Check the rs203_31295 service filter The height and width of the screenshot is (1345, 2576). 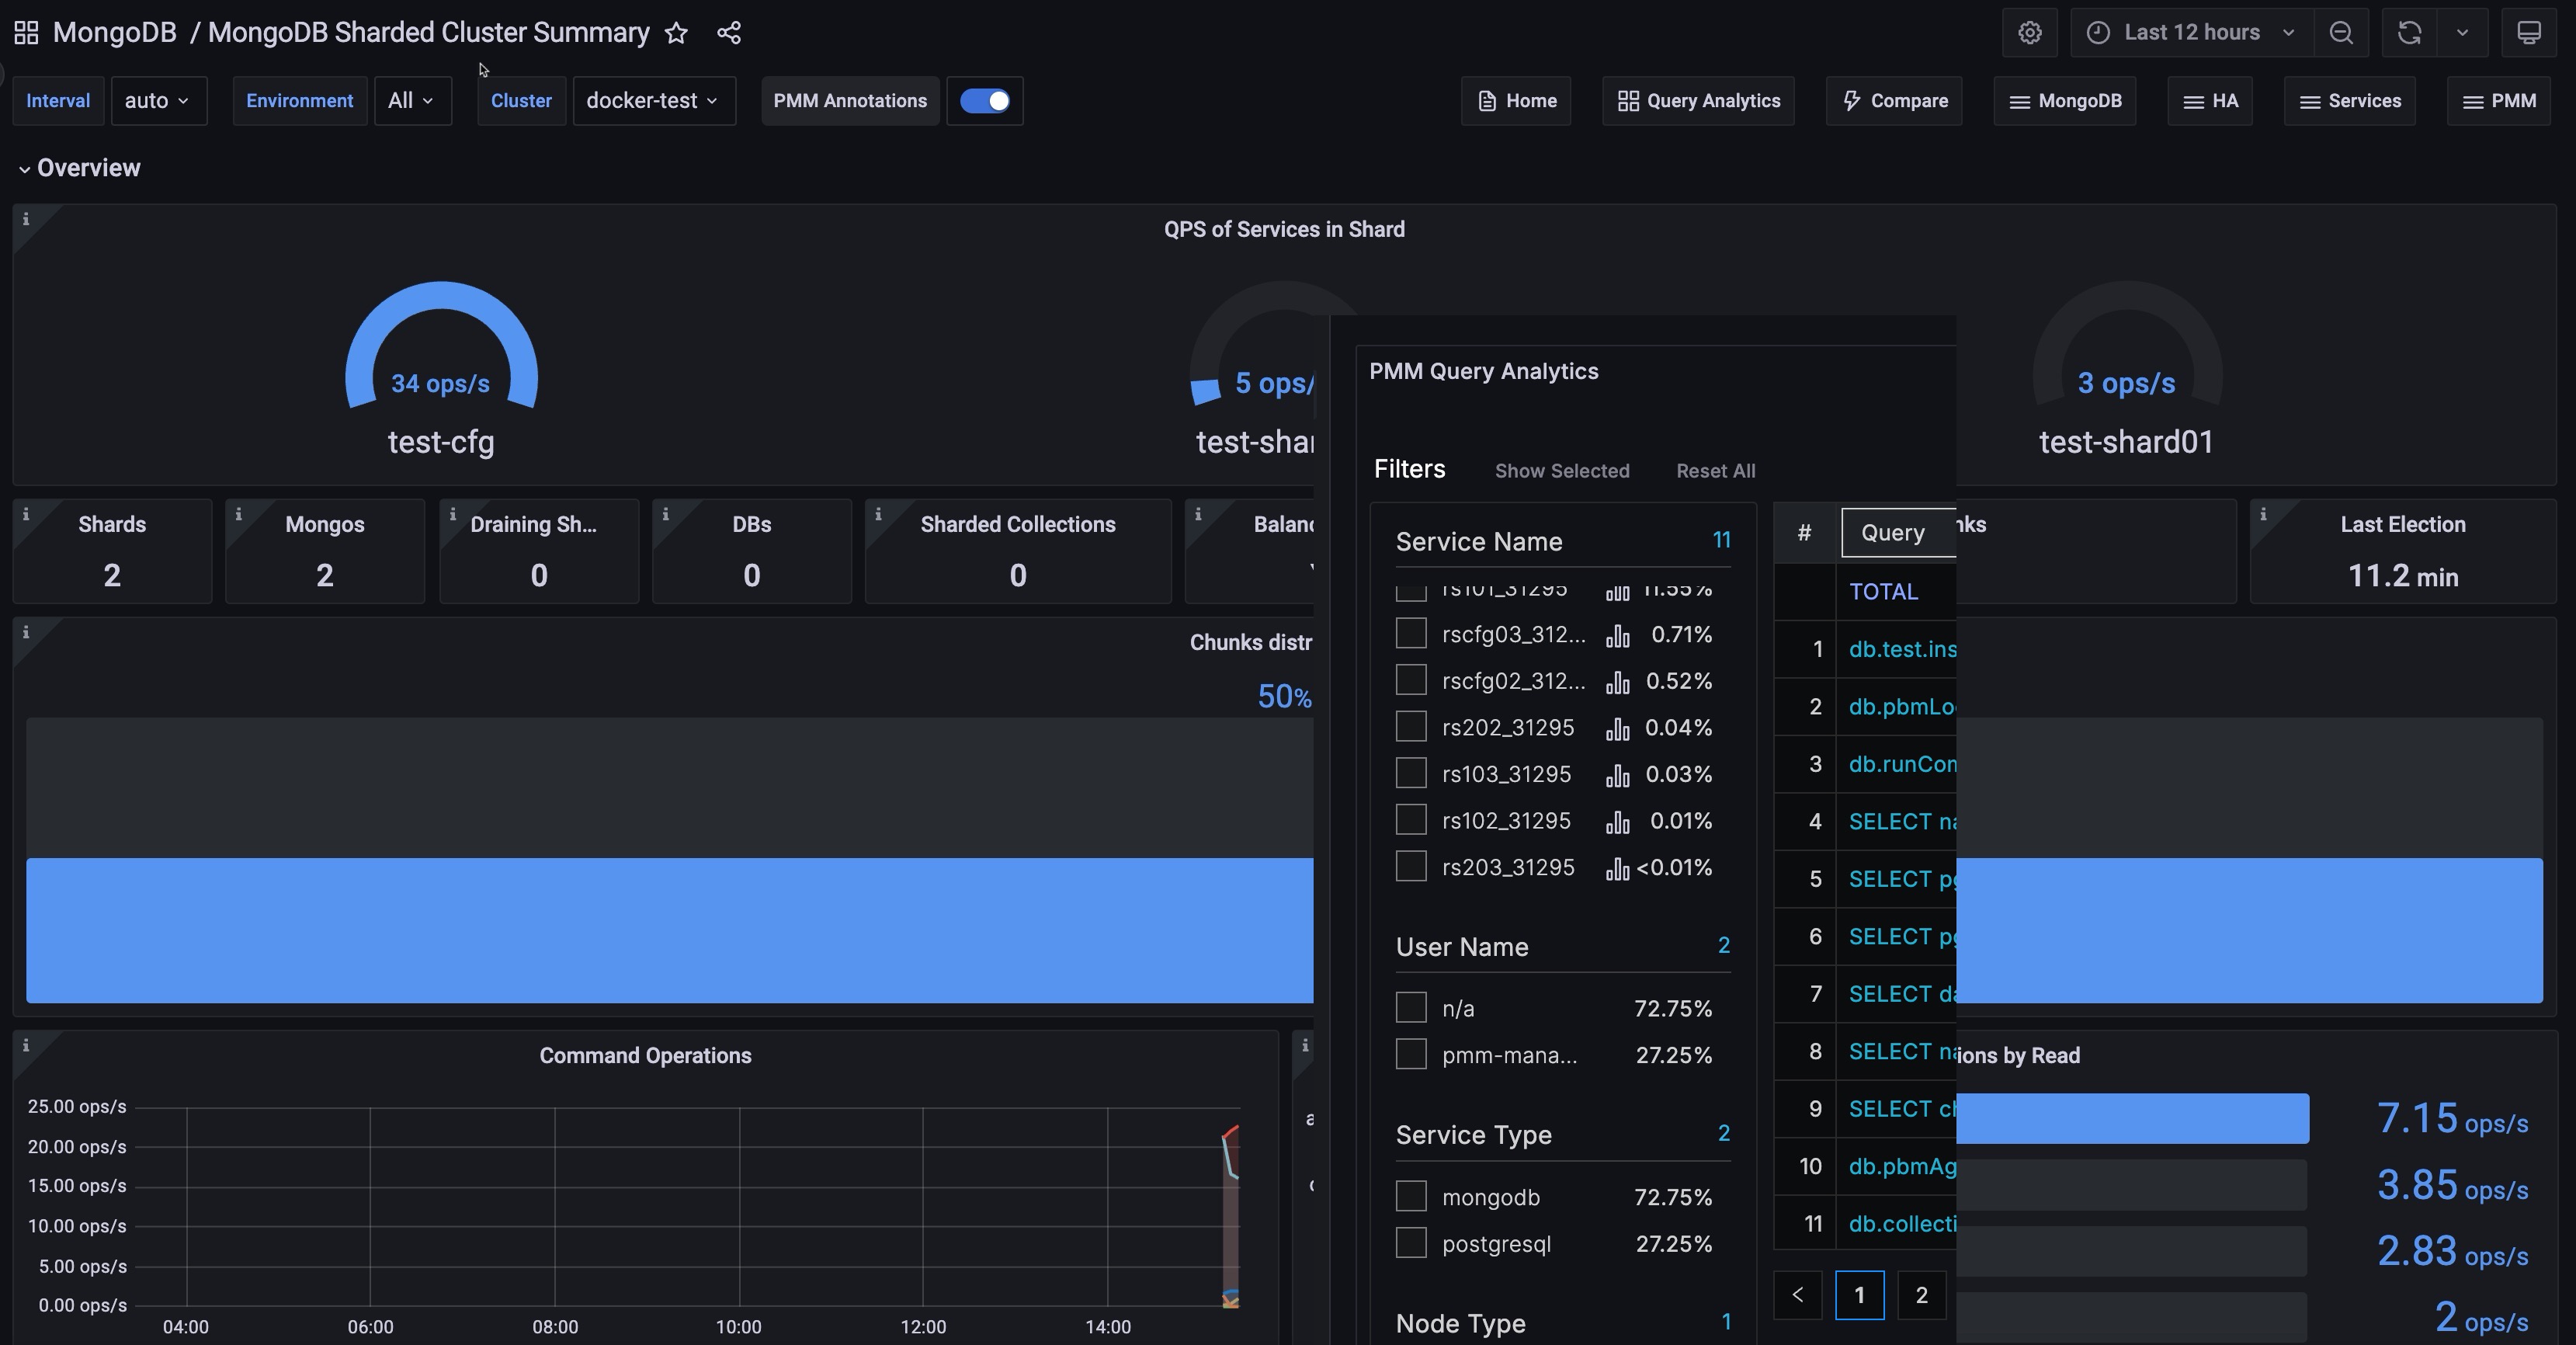(x=1411, y=866)
